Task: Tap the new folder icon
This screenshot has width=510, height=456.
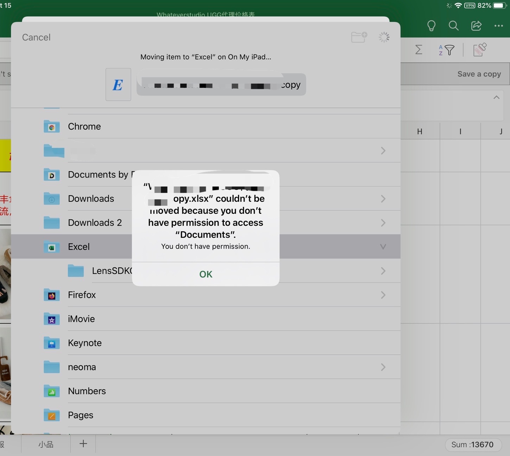Action: (x=359, y=37)
